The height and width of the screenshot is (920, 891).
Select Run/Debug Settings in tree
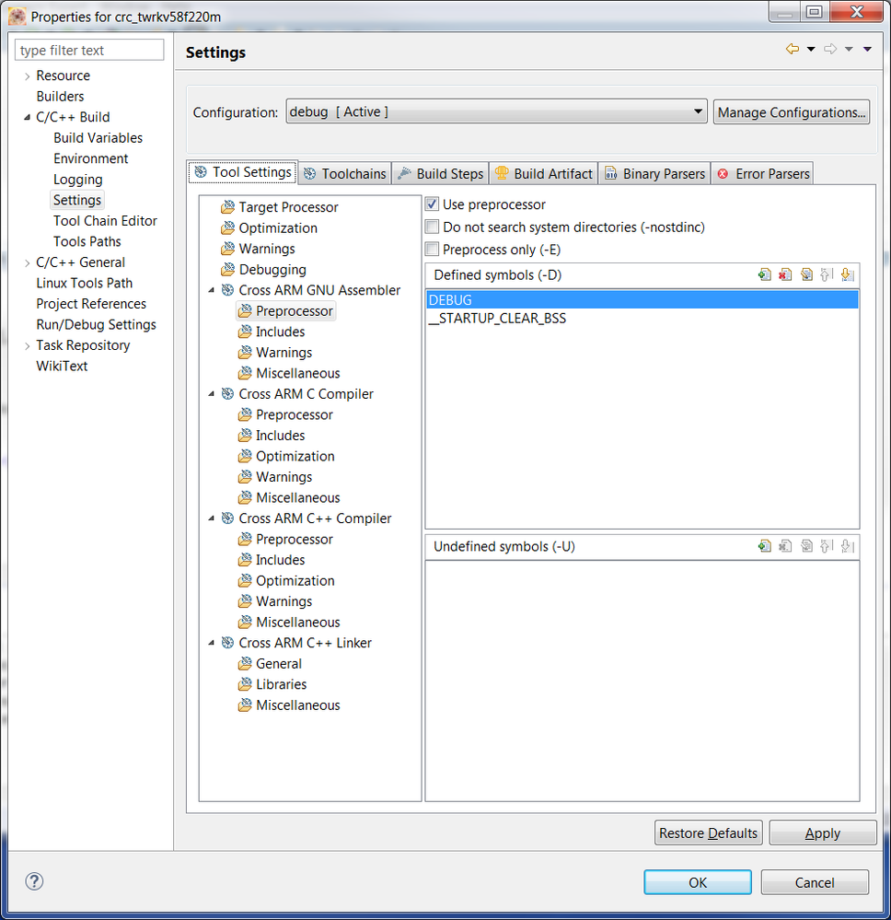[x=97, y=324]
